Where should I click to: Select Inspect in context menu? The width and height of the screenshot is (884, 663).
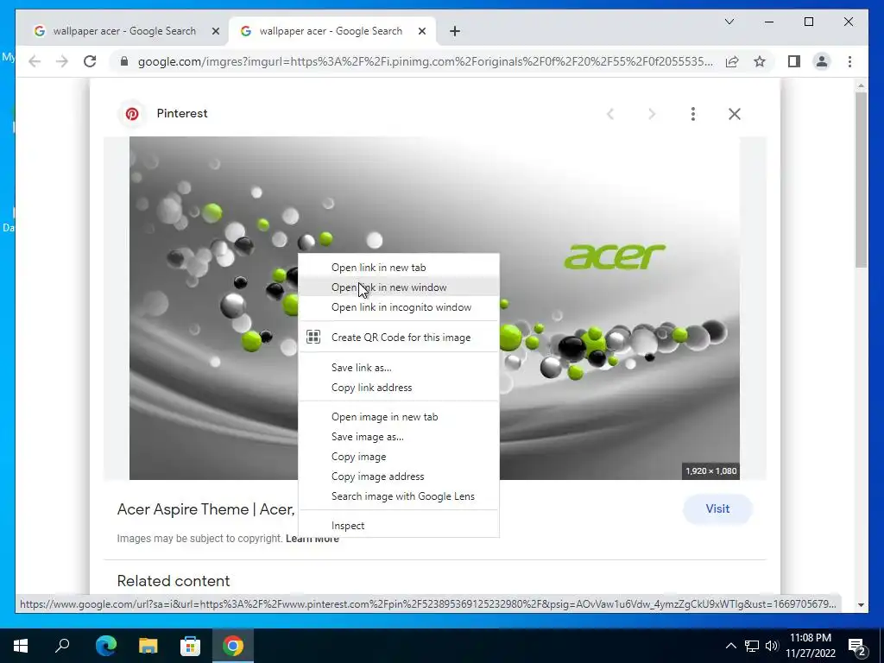click(399, 526)
